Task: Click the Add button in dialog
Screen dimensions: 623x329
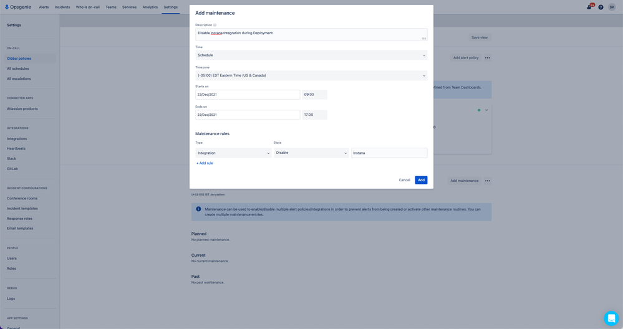Action: pos(421,180)
